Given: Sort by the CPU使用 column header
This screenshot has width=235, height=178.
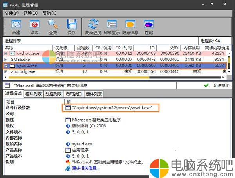Looking at the screenshot, I should coord(103,48).
